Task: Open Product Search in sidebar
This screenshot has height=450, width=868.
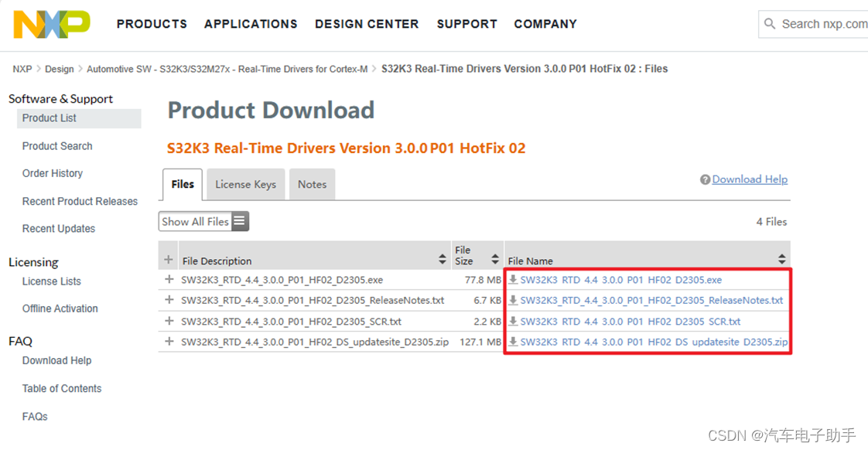Action: coord(57,146)
